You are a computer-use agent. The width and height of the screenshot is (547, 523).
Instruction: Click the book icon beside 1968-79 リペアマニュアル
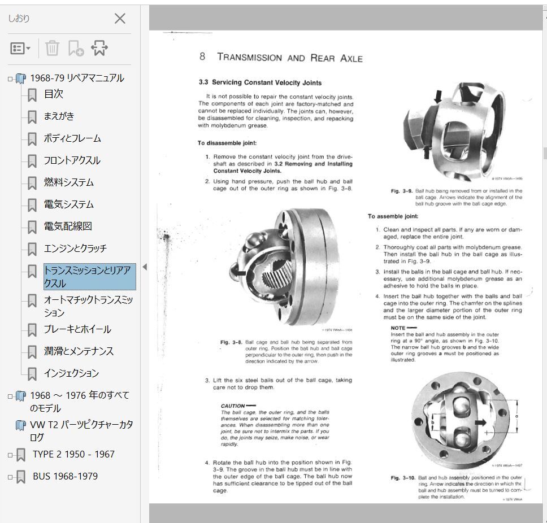click(21, 79)
